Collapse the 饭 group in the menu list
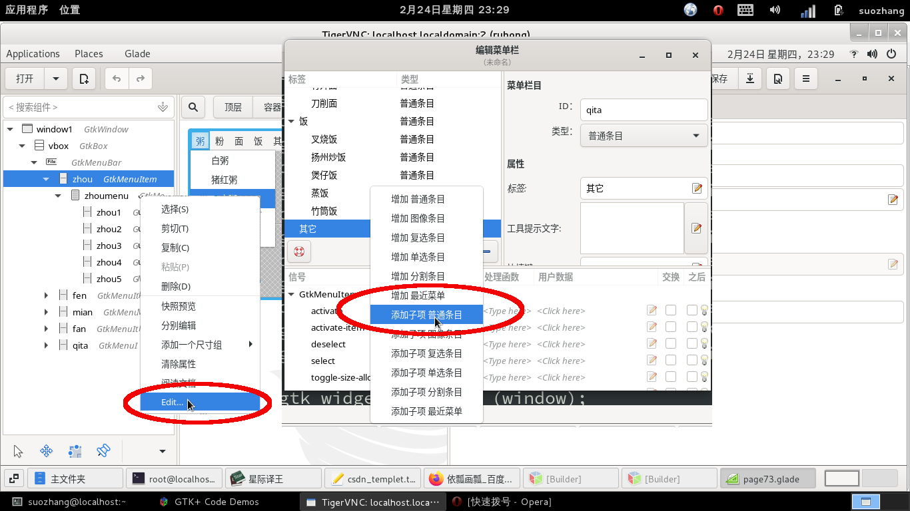Viewport: 910px width, 511px height. [x=291, y=121]
